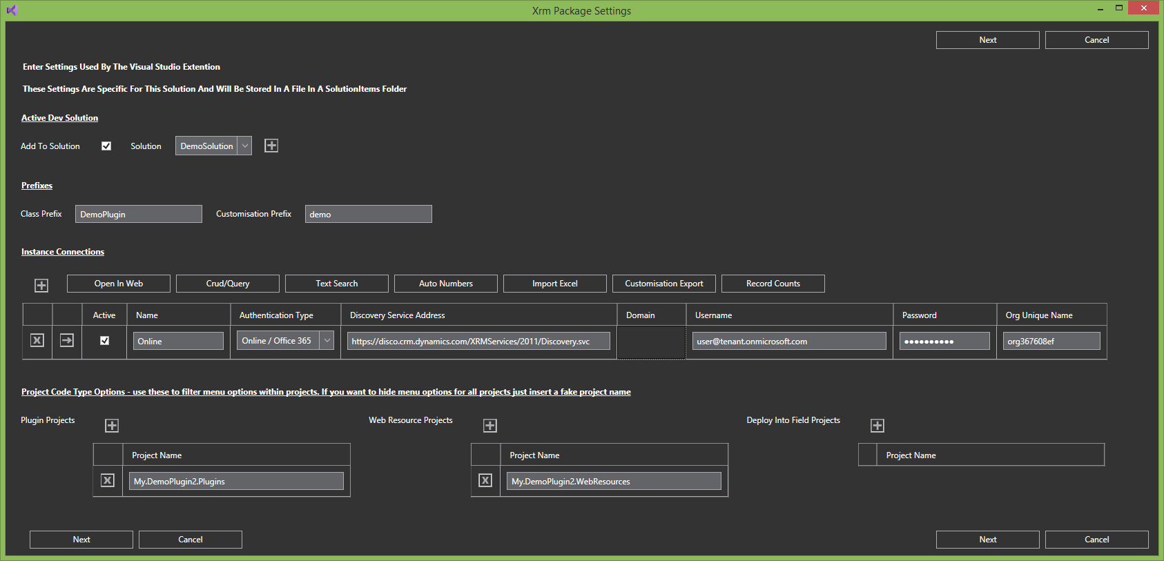Screen dimensions: 1164x561
Task: Add a Deploy Into Field Projects entry
Action: tap(877, 426)
